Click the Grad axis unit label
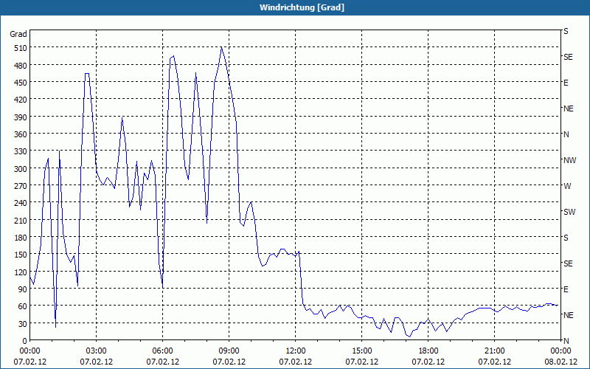 pyautogui.click(x=18, y=34)
